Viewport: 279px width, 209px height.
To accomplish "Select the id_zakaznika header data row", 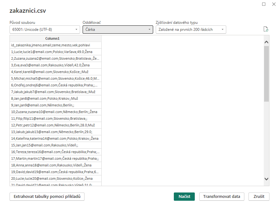I will (x=56, y=45).
